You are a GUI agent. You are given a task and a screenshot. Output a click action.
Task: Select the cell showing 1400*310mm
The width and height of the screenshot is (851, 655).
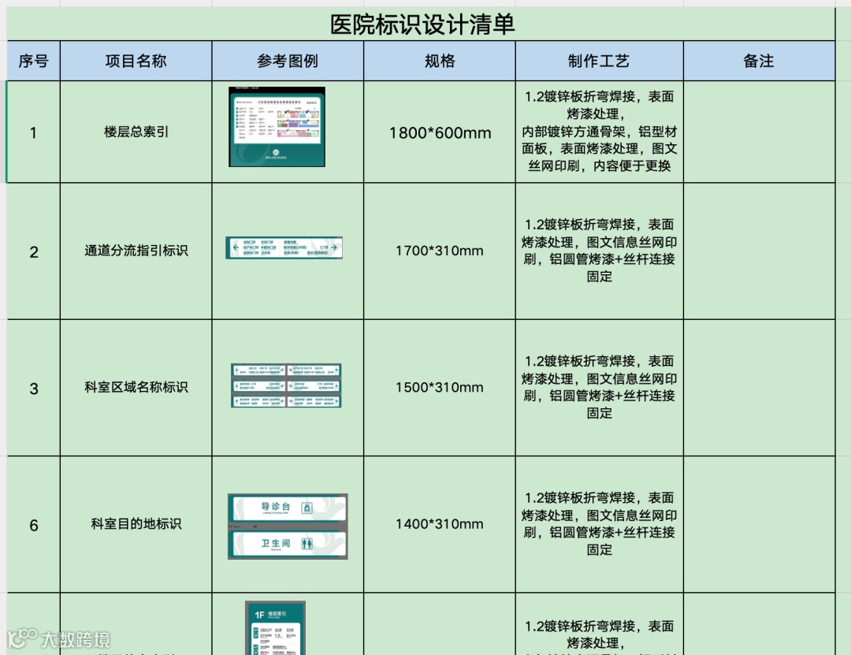(x=439, y=523)
